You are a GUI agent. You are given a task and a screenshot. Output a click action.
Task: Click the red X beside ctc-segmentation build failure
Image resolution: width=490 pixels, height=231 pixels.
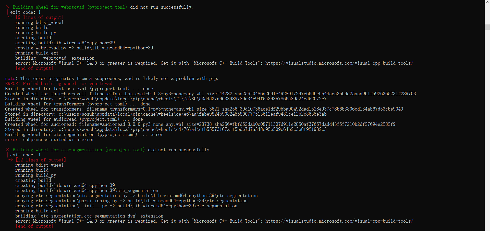coord(8,150)
